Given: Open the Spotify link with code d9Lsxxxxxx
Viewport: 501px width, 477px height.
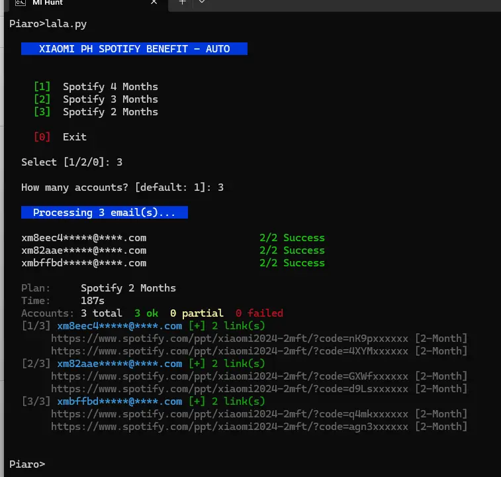Looking at the screenshot, I should coord(230,389).
